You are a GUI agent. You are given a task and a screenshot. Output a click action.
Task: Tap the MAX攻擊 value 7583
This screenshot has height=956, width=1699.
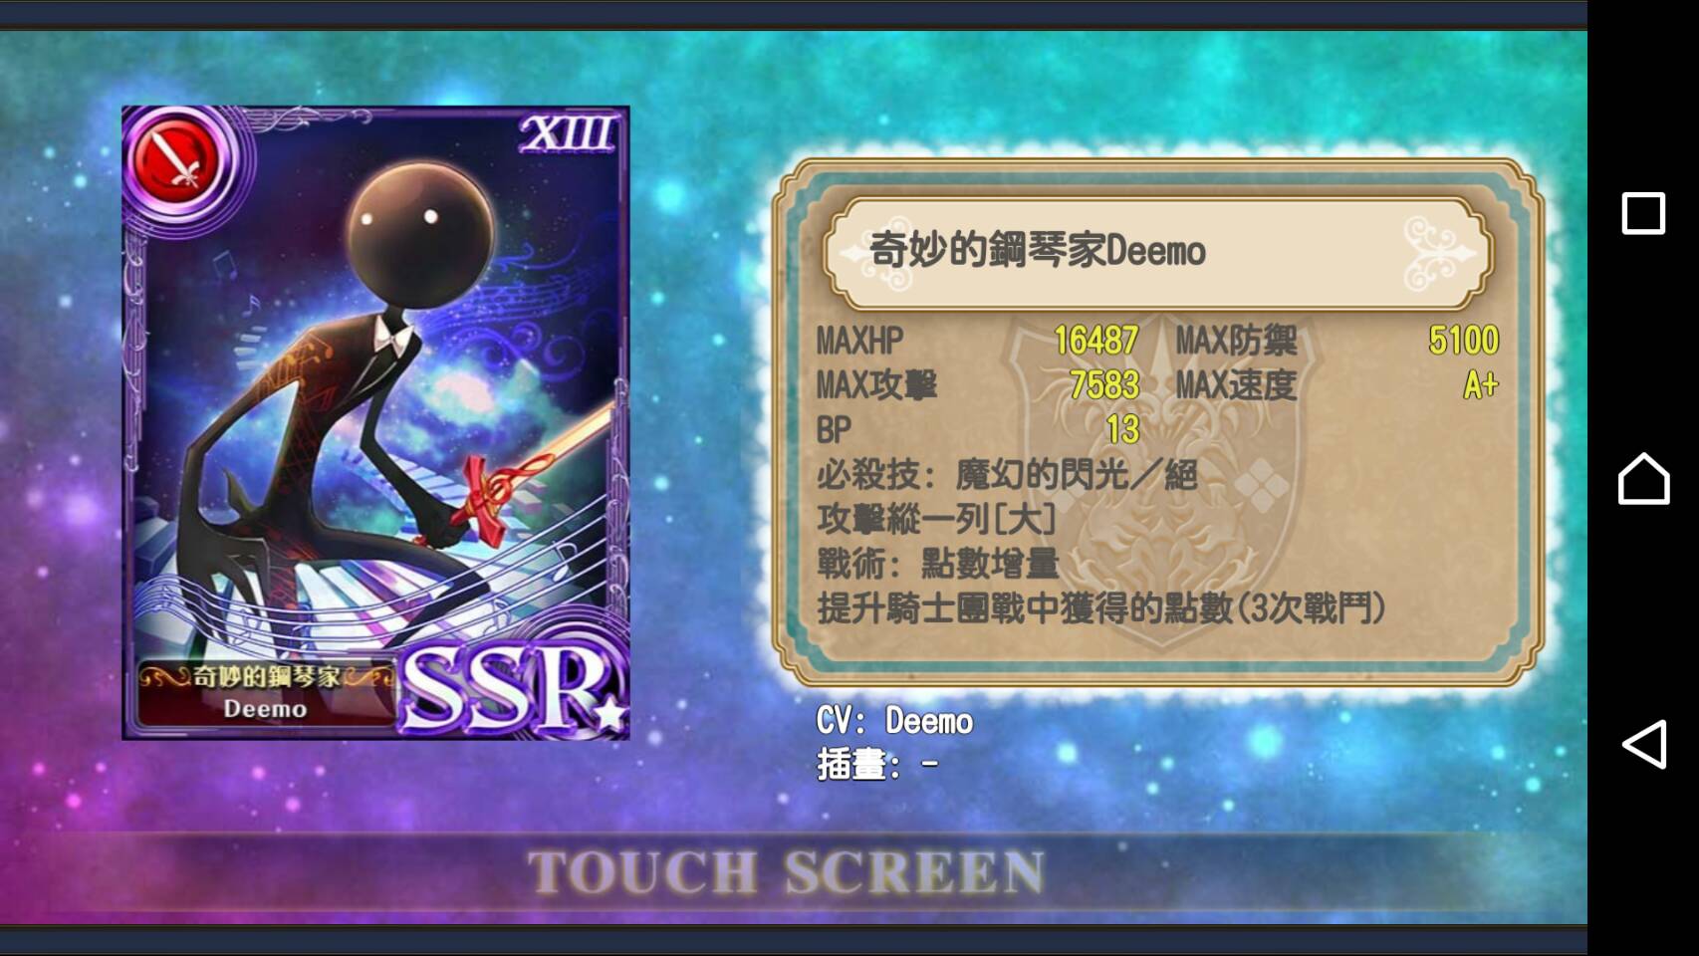point(1103,385)
